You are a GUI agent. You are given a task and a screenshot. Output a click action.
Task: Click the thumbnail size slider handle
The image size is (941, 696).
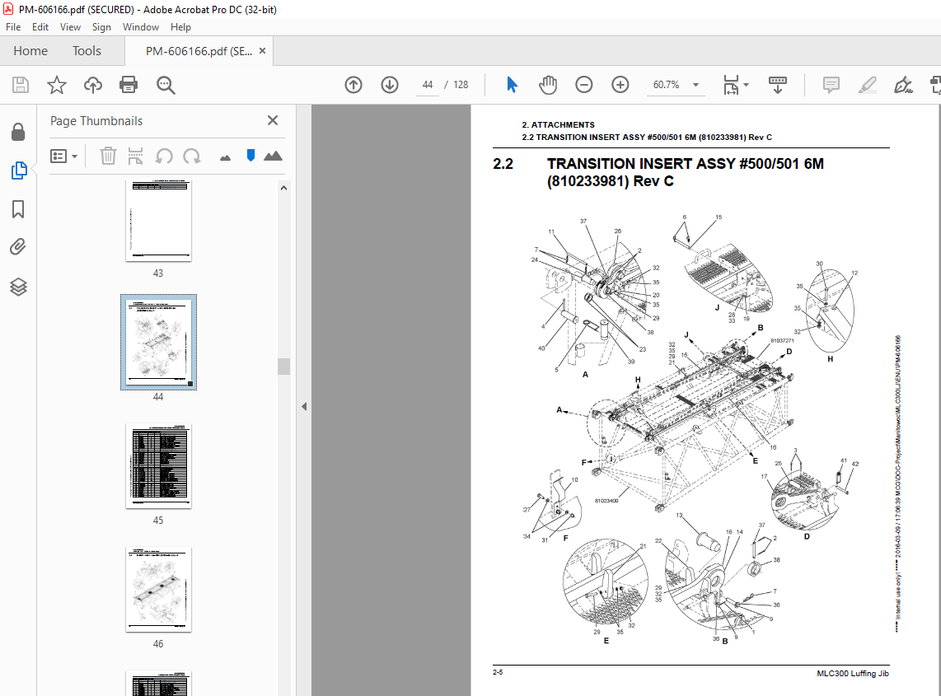tap(250, 156)
